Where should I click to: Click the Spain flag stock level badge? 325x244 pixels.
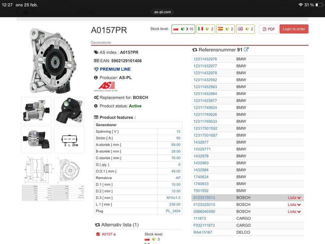pyautogui.click(x=226, y=29)
